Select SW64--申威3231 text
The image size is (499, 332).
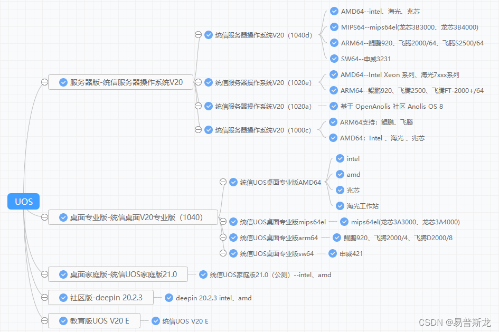pyautogui.click(x=365, y=59)
